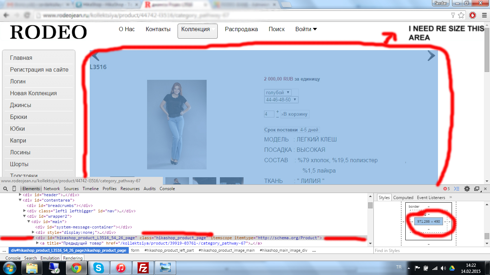Viewport: 490px width, 275px height.
Task: Open DevTools settings gear
Action: pyautogui.click(x=467, y=189)
